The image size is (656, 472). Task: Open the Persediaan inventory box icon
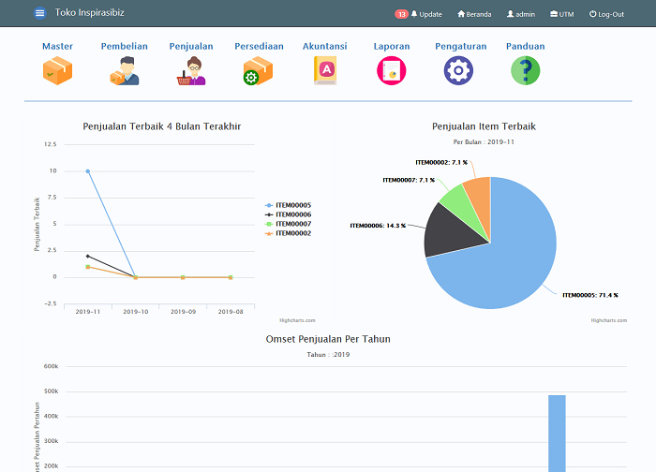pos(258,70)
